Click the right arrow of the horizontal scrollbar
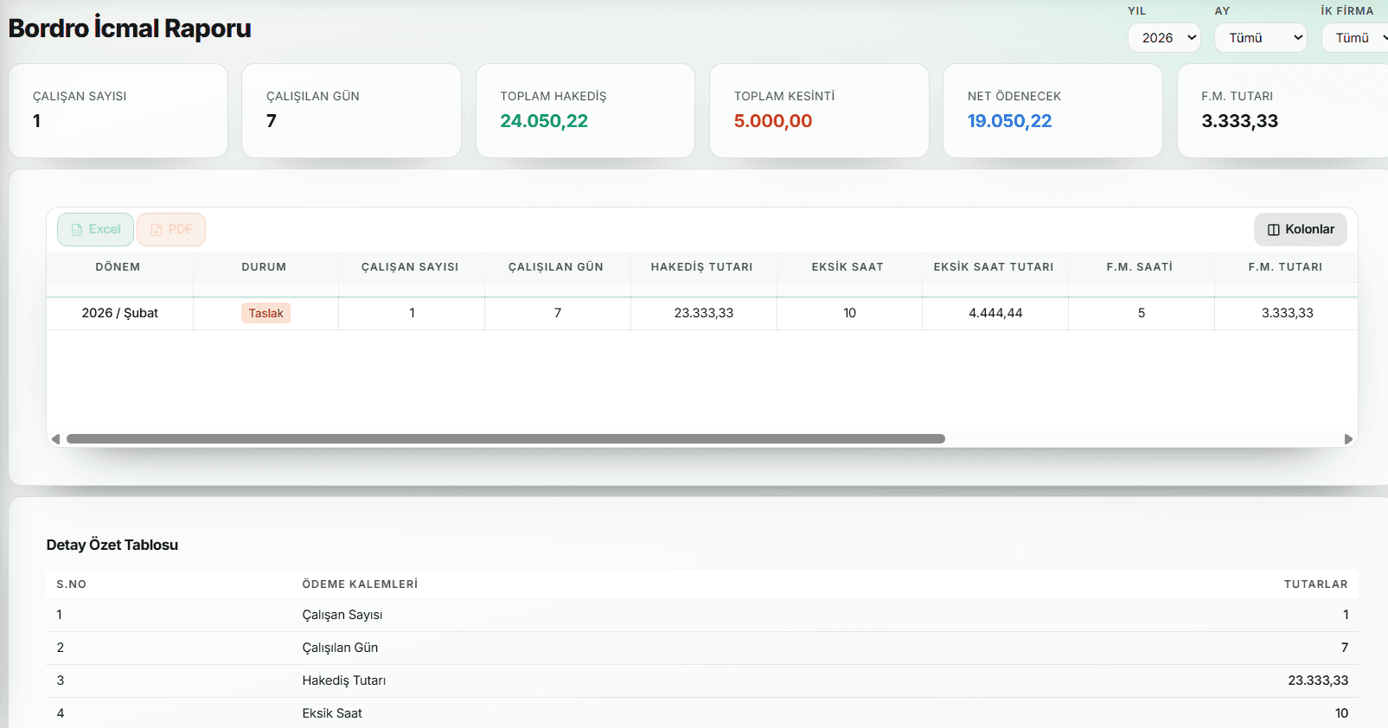The width and height of the screenshot is (1388, 728). click(x=1348, y=439)
